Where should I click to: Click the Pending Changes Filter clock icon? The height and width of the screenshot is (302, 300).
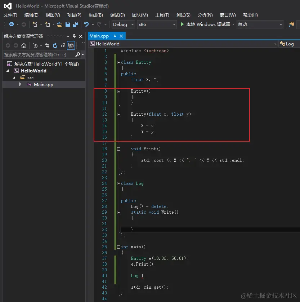click(x=35, y=46)
